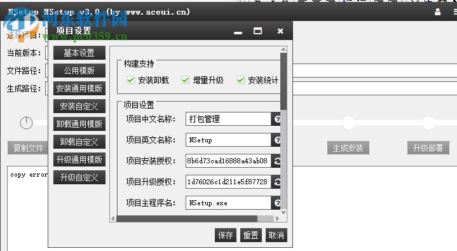Toggle the 安装统计 checkbox
Image resolution: width=457 pixels, height=251 pixels.
240,80
